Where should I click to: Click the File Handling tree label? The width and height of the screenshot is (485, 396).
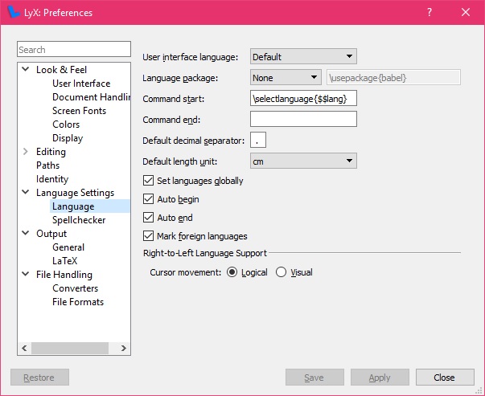(x=64, y=274)
